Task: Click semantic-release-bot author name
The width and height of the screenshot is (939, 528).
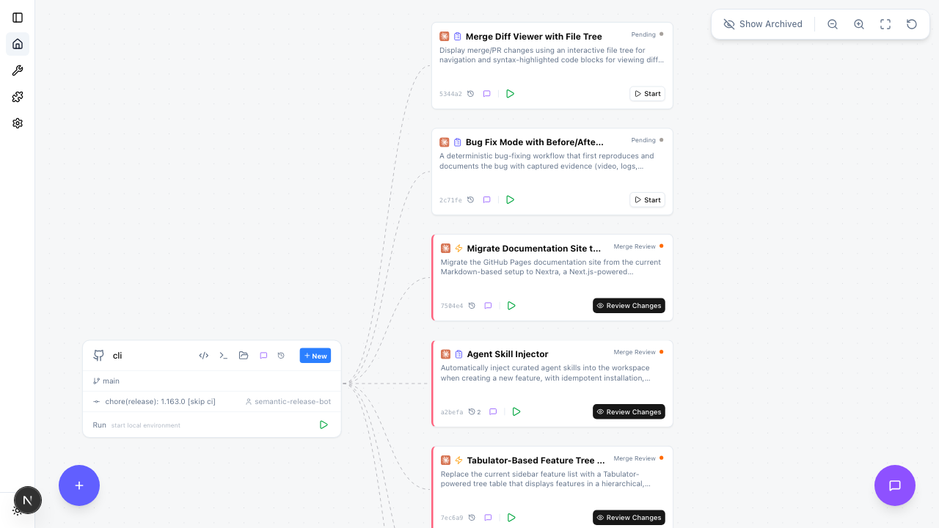Action: (293, 402)
